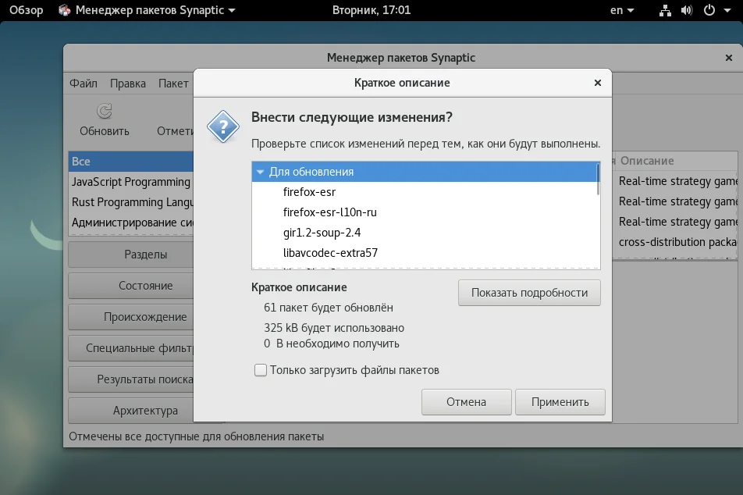
Task: Click the Synaptic app icon in top bar
Action: pos(65,10)
